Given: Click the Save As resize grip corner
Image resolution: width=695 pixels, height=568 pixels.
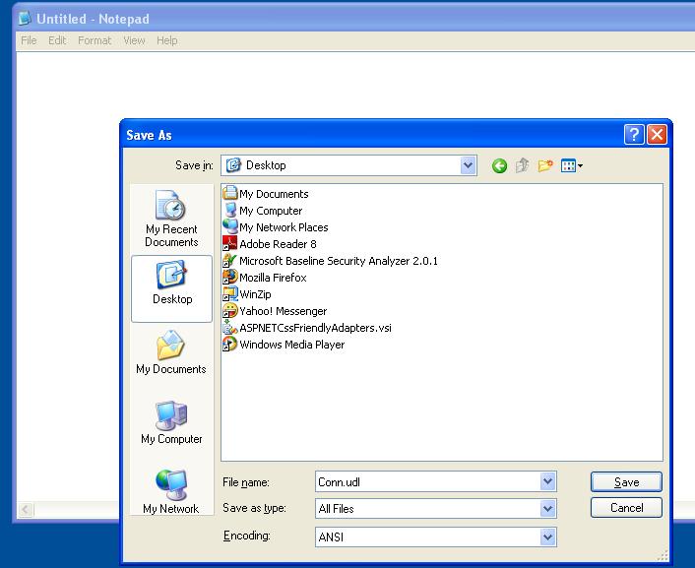Looking at the screenshot, I should (663, 556).
